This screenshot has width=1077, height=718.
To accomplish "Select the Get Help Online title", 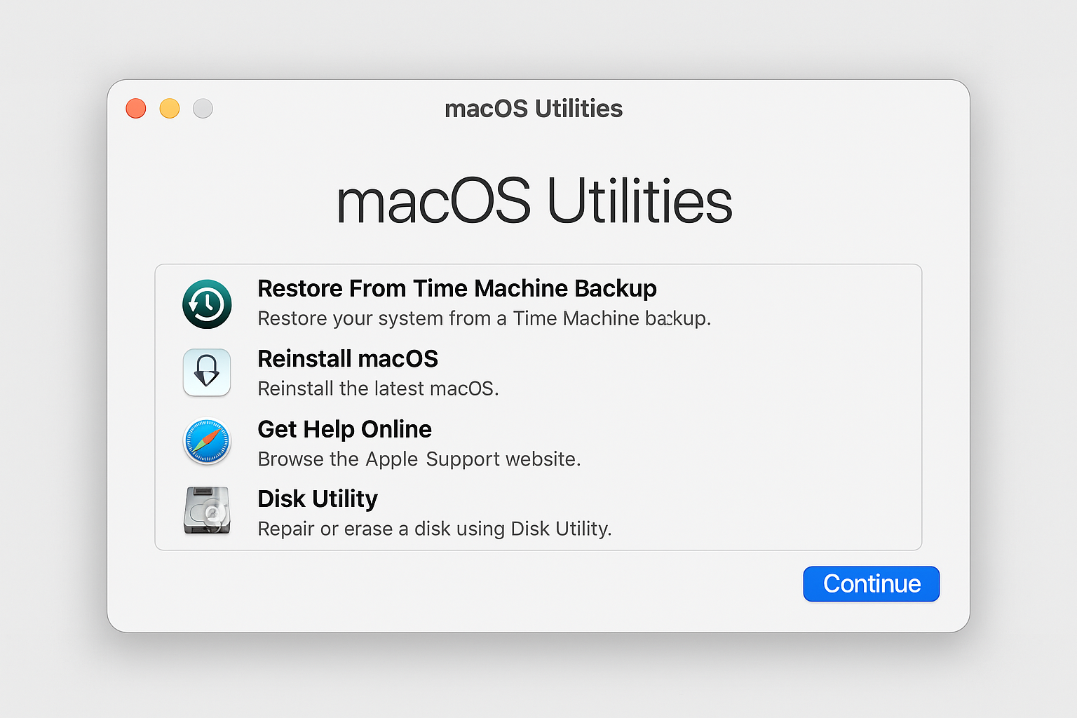I will coord(344,428).
